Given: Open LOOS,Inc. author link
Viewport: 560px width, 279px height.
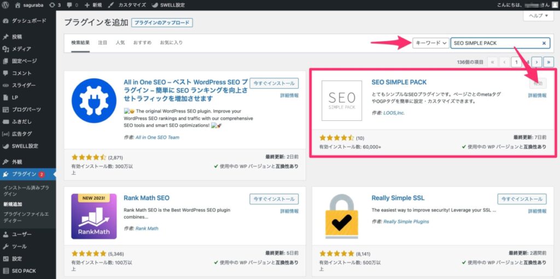Looking at the screenshot, I should pos(394,113).
